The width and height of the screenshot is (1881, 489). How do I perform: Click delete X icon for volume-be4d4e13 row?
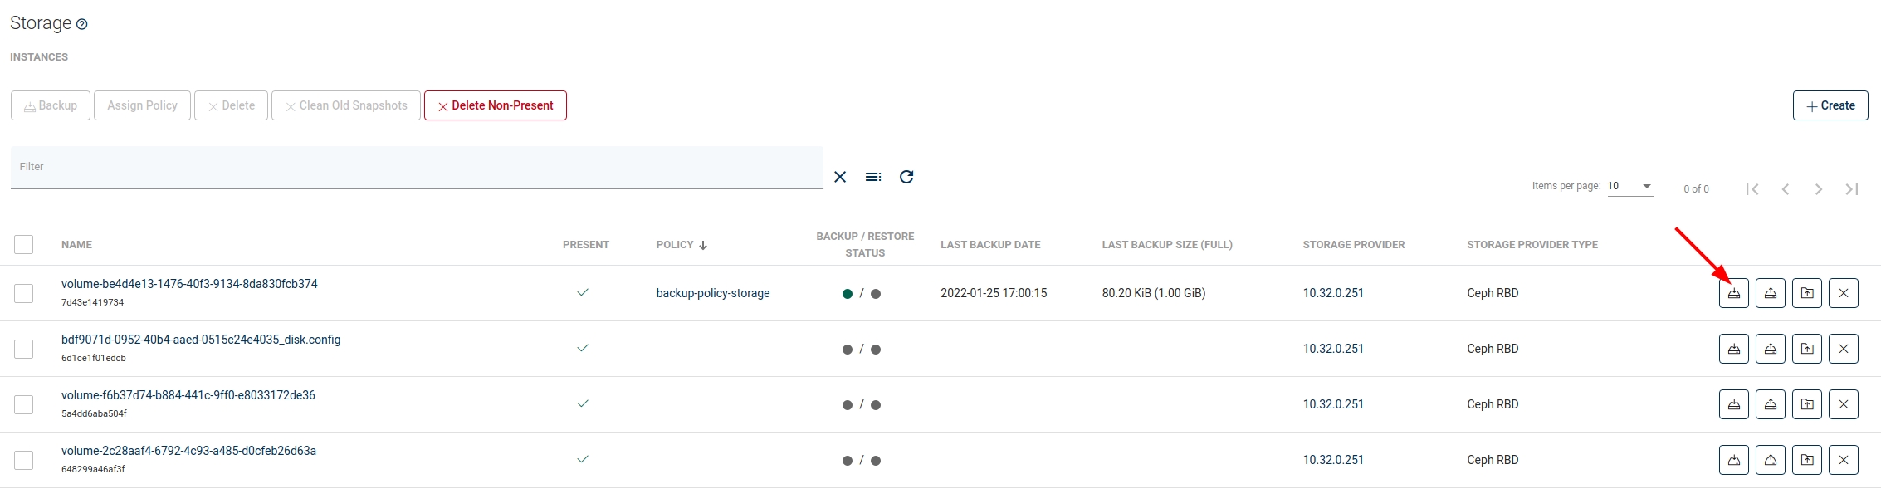1843,293
